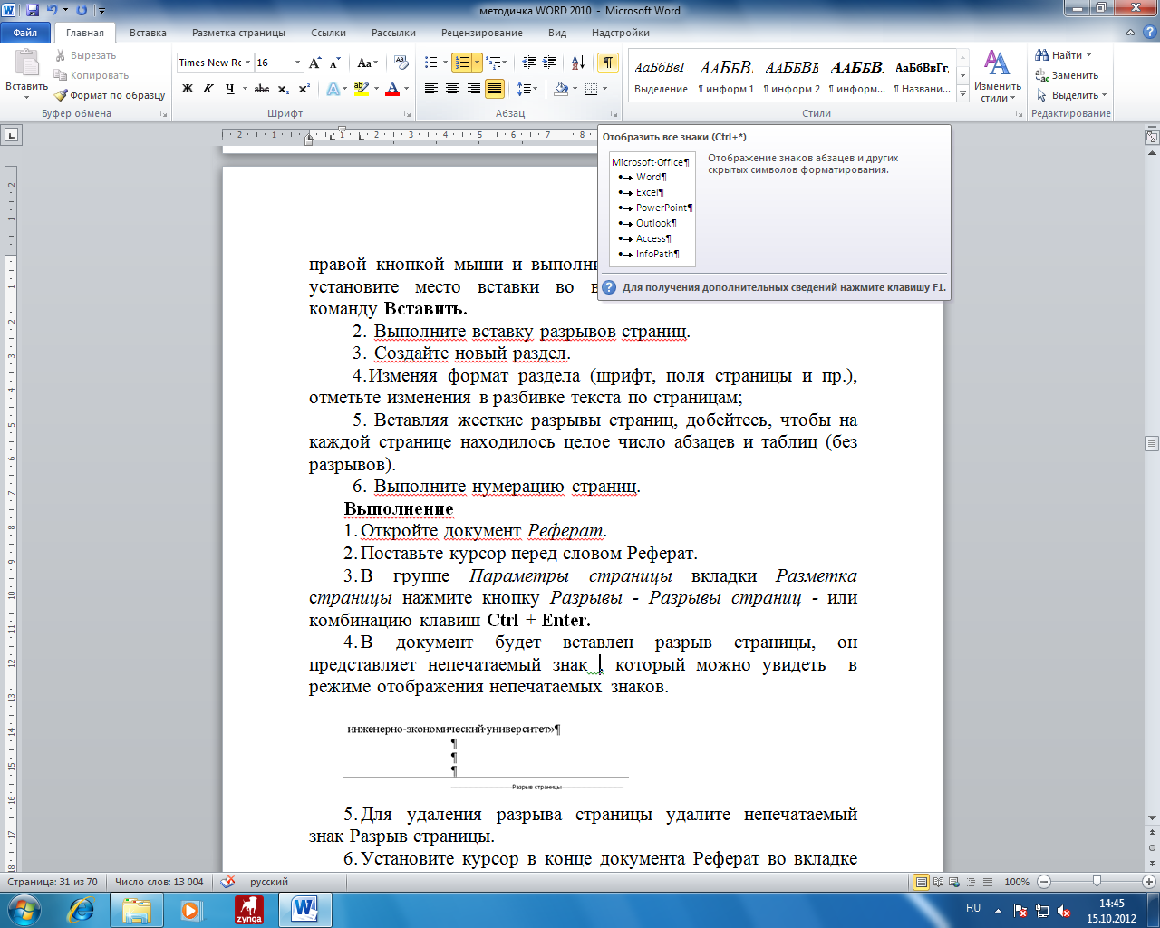Switch to Outline view in status bar

(971, 882)
